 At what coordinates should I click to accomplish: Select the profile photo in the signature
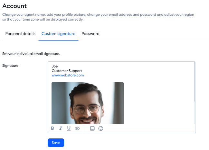[87, 103]
